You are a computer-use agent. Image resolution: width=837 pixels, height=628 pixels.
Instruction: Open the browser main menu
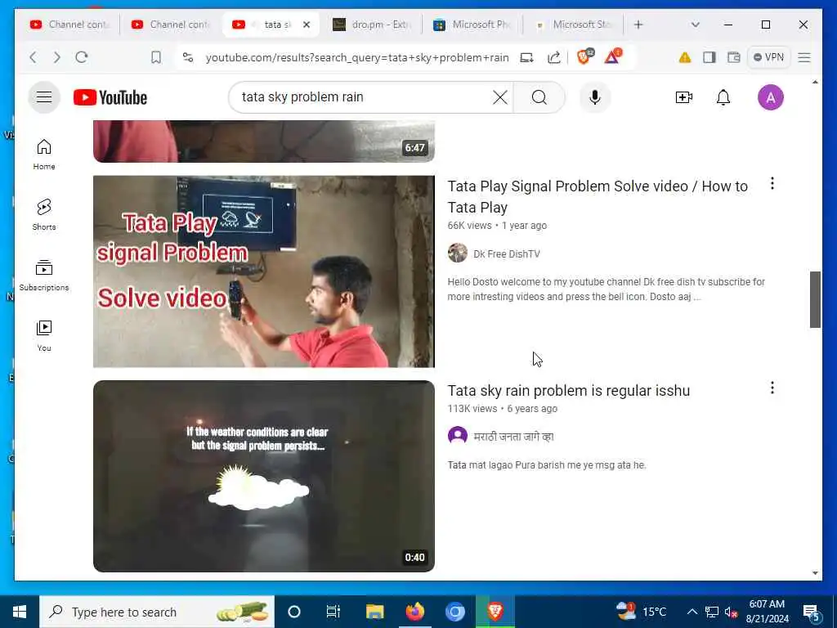[x=804, y=57]
